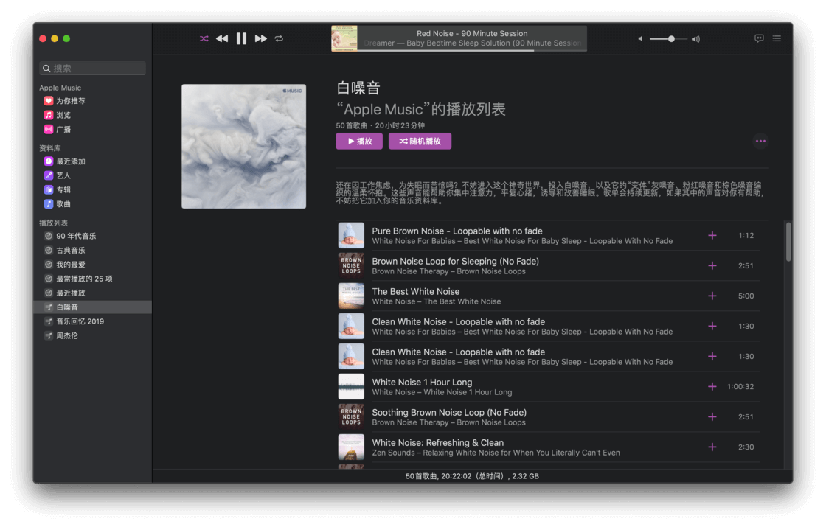Click Soothing Brown Noise Loop artwork
Screen dimensions: 826x527
(x=351, y=417)
